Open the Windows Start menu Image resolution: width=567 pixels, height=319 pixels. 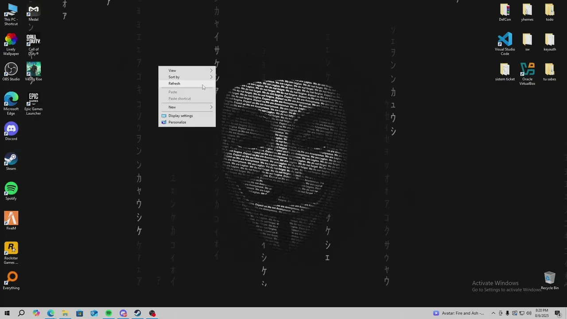point(7,313)
